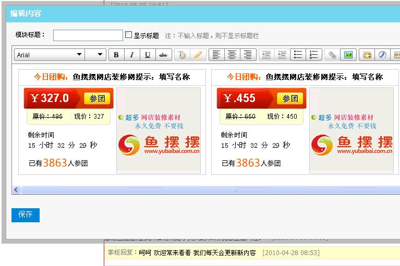400x266 pixels.
Task: Click 剩余时间 countdown in second deal
Action: (256, 140)
